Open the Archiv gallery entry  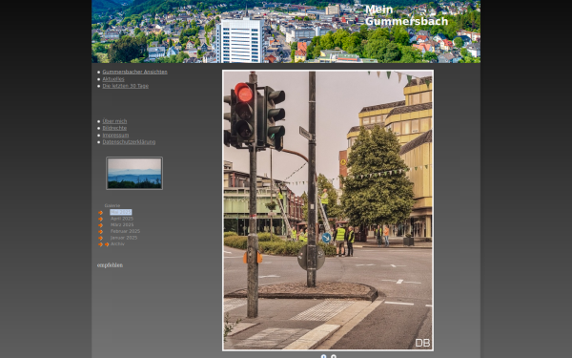click(x=117, y=244)
